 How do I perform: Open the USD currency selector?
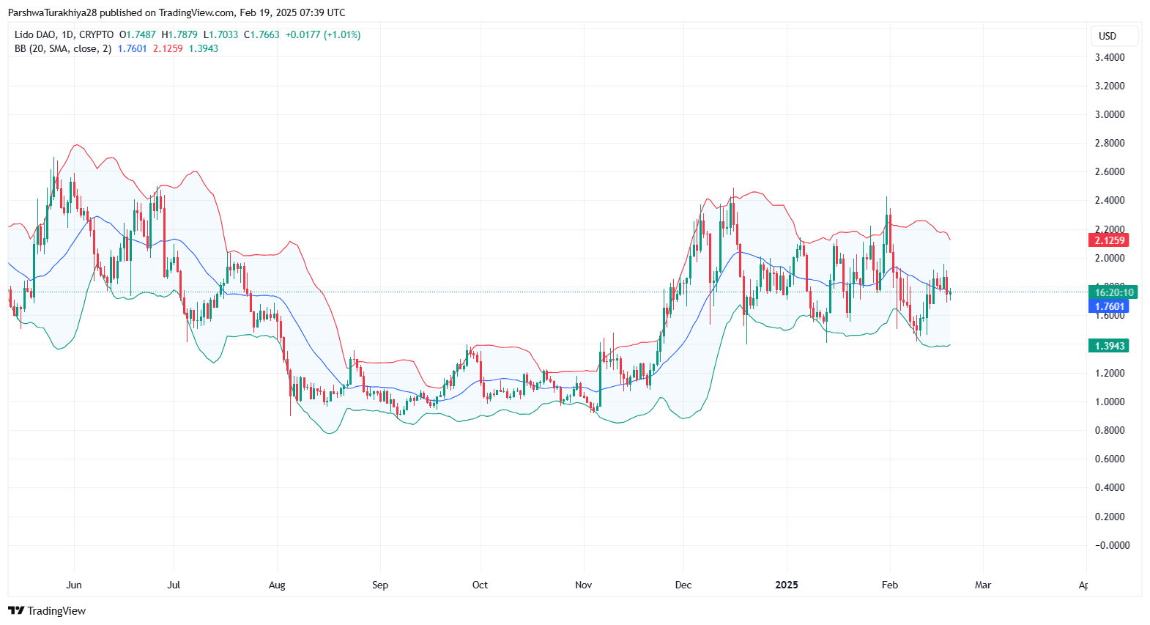pos(1108,36)
